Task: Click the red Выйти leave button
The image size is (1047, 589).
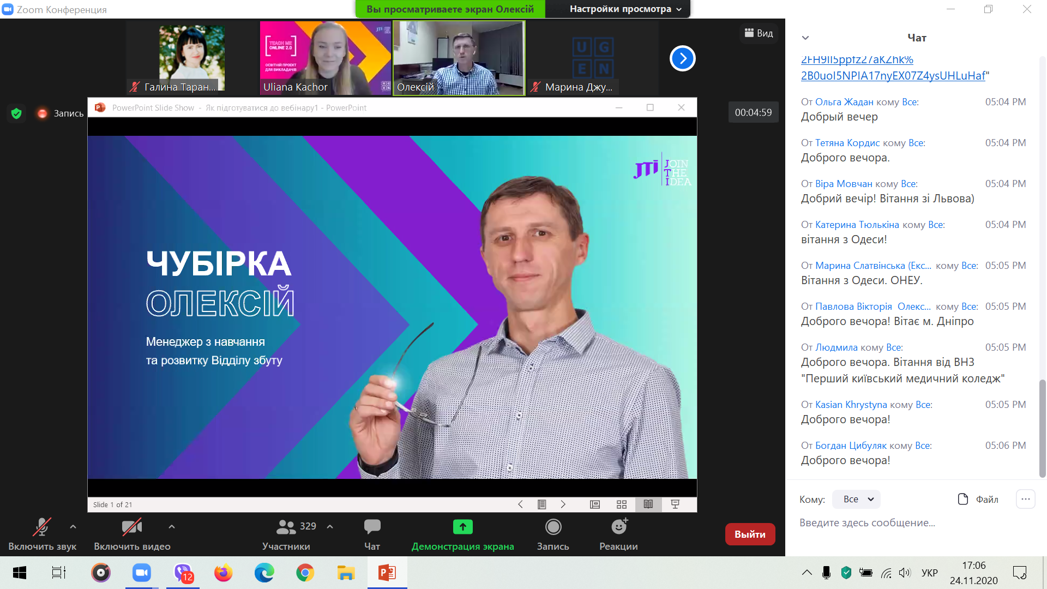Action: pos(750,534)
